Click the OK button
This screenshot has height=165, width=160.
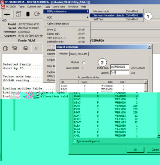pyautogui.click(x=135, y=150)
